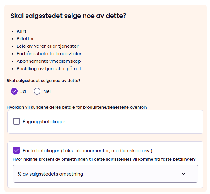Select the Ja radio button
This screenshot has height=194, width=210.
coord(14,91)
